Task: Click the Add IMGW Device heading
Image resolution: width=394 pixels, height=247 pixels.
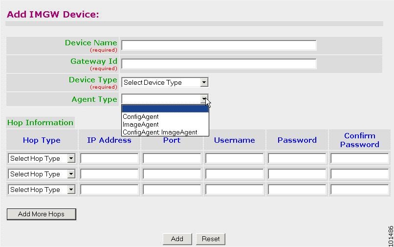Action: [53, 14]
